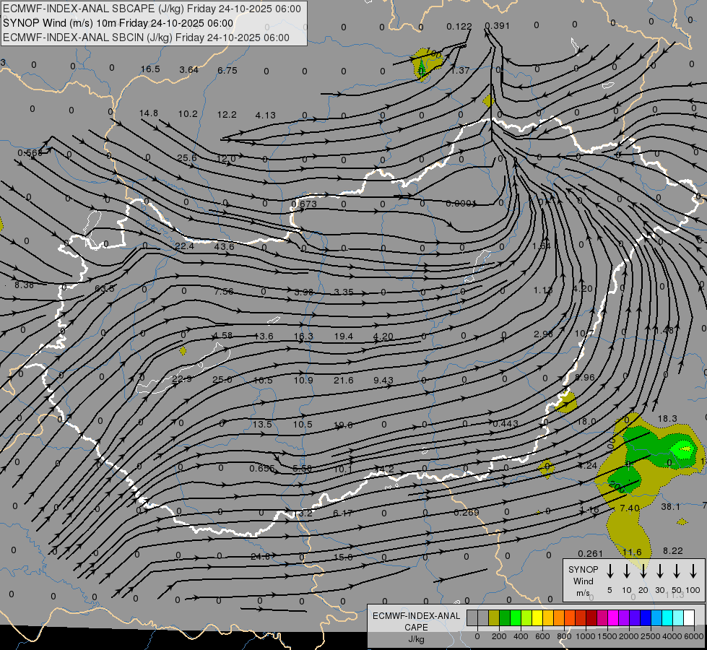
Task: Click the SYNOP Wind 10m title line
Action: point(118,23)
